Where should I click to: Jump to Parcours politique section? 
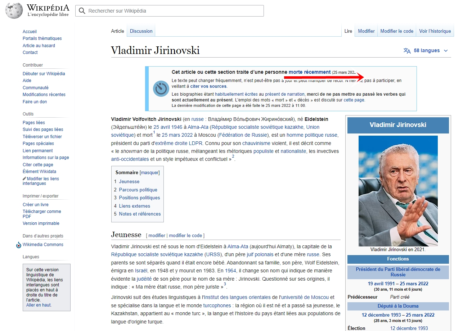pyautogui.click(x=138, y=190)
